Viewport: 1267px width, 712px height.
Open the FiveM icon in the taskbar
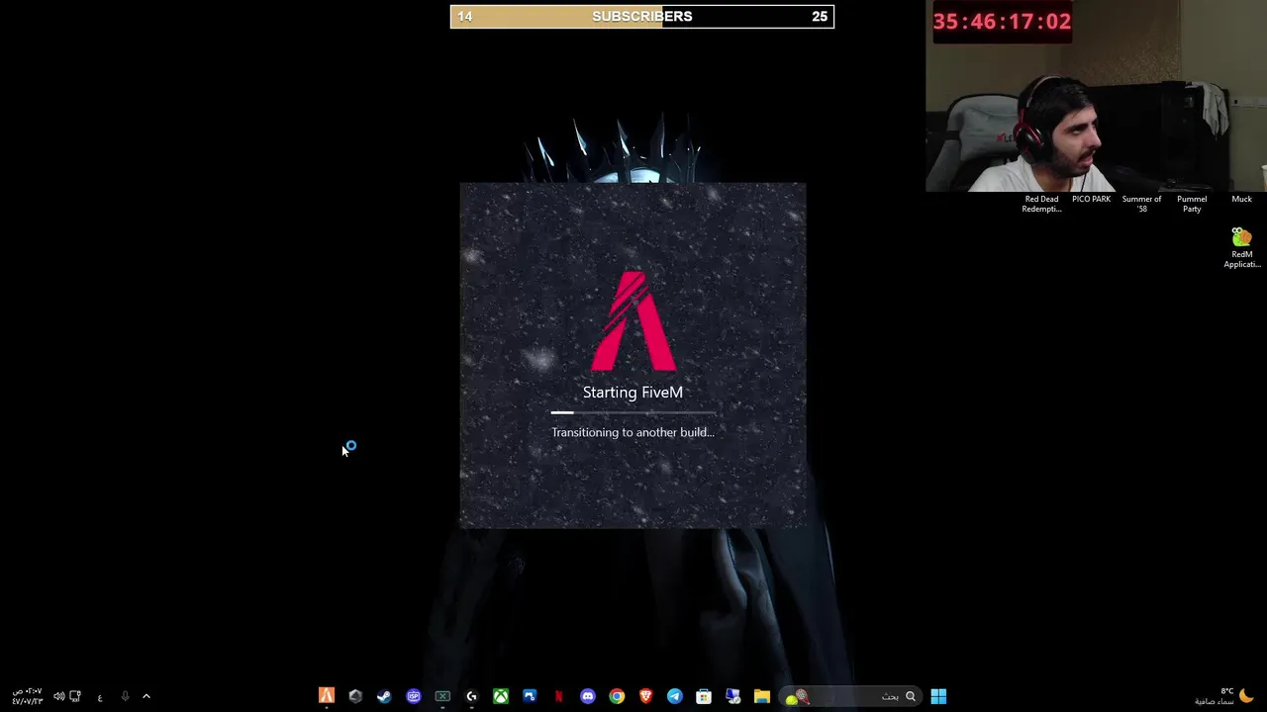[327, 696]
